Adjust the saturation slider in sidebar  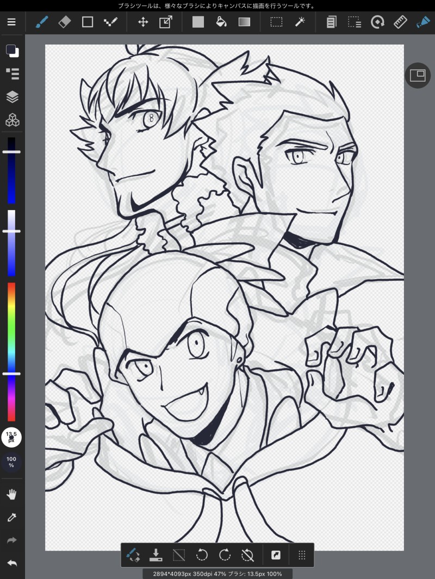(11, 243)
